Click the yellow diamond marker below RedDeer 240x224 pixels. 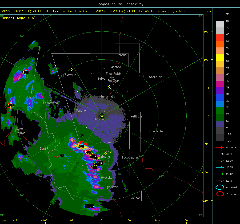110,87
